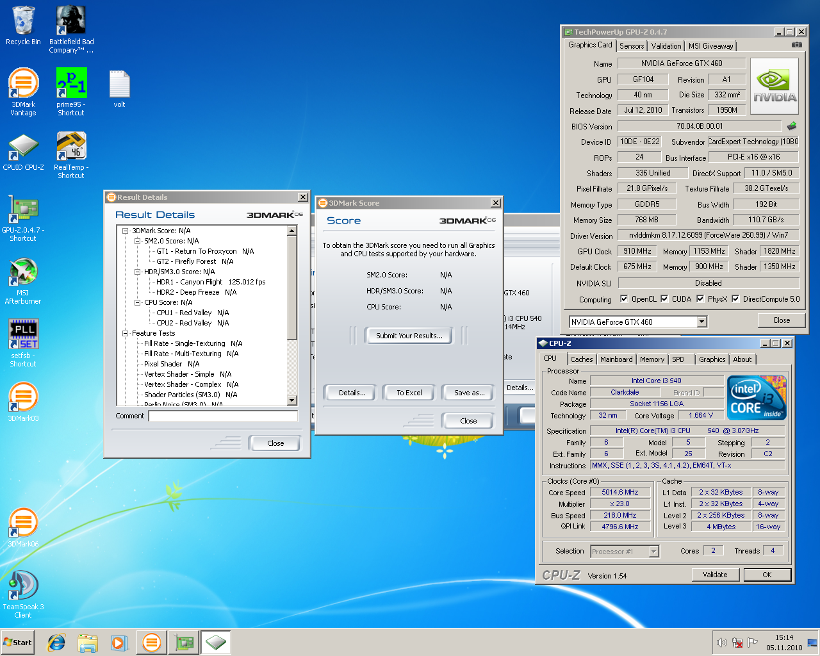Launch CPUID CPU-Z desktop icon

(23, 152)
